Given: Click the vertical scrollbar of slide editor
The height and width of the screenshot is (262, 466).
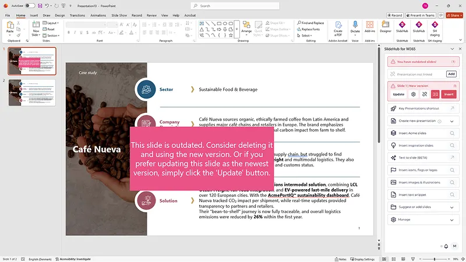Looking at the screenshot, I should pyautogui.click(x=379, y=95).
